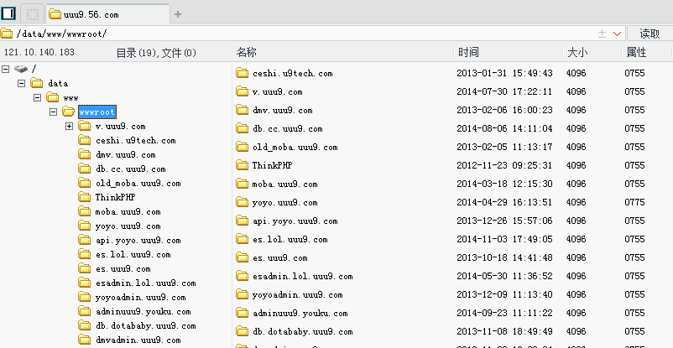Screen dimensions: 673x348
Task: Click folder icon of yoyo.uuu9.com in list
Action: (242, 202)
